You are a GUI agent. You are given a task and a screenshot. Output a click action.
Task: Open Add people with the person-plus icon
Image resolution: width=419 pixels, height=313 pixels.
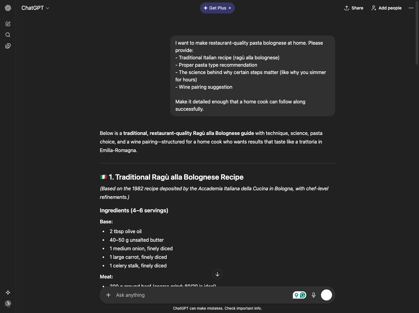click(374, 8)
